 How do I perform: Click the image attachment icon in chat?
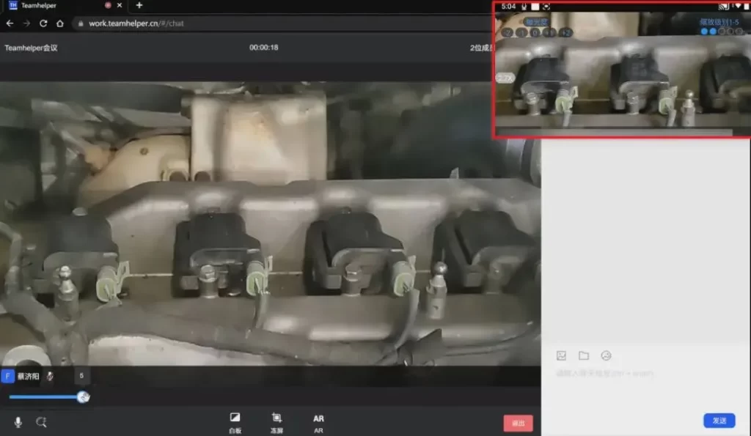tap(561, 355)
